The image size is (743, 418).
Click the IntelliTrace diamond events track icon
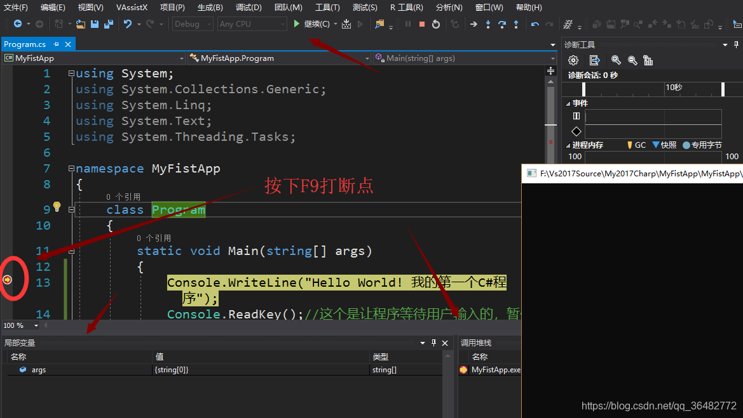[576, 131]
